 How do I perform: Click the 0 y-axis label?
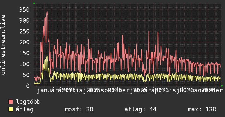tap(28, 86)
